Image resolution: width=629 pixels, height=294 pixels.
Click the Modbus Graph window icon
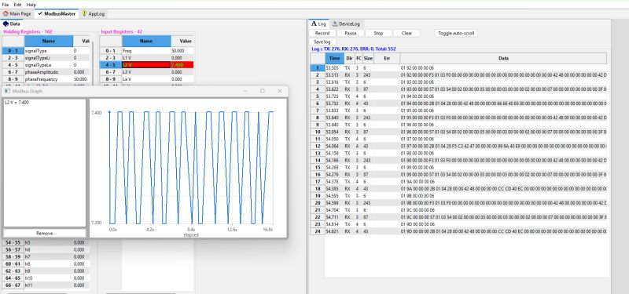pos(7,91)
